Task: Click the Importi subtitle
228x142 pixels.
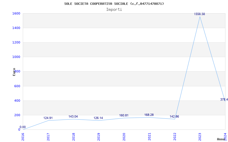Action: (x=114, y=10)
